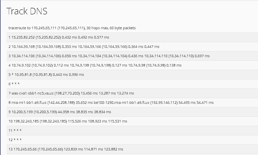
Task: Select the traceroute to 170.245.65.111 header row
Action: 132,28
